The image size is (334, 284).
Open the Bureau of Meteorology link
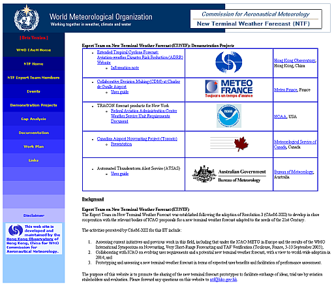(294, 172)
